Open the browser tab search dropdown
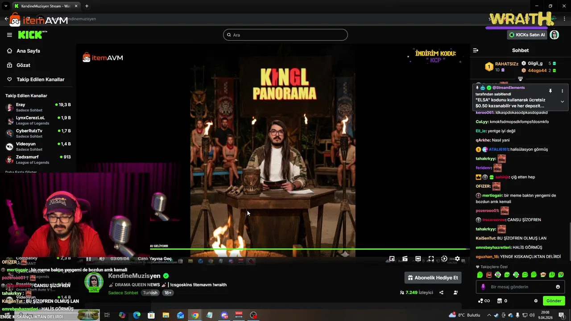 [6, 6]
